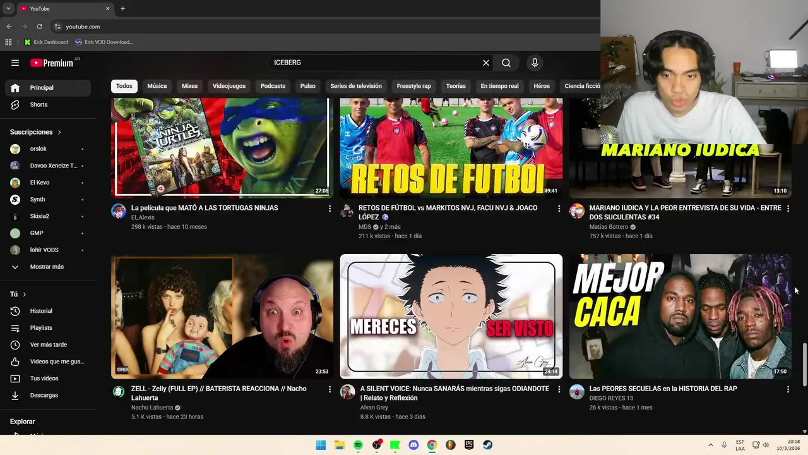Open Ver más tarde list
This screenshot has width=808, height=455.
coord(48,344)
